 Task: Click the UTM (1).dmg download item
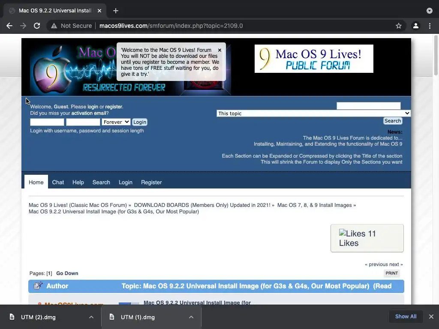click(138, 317)
